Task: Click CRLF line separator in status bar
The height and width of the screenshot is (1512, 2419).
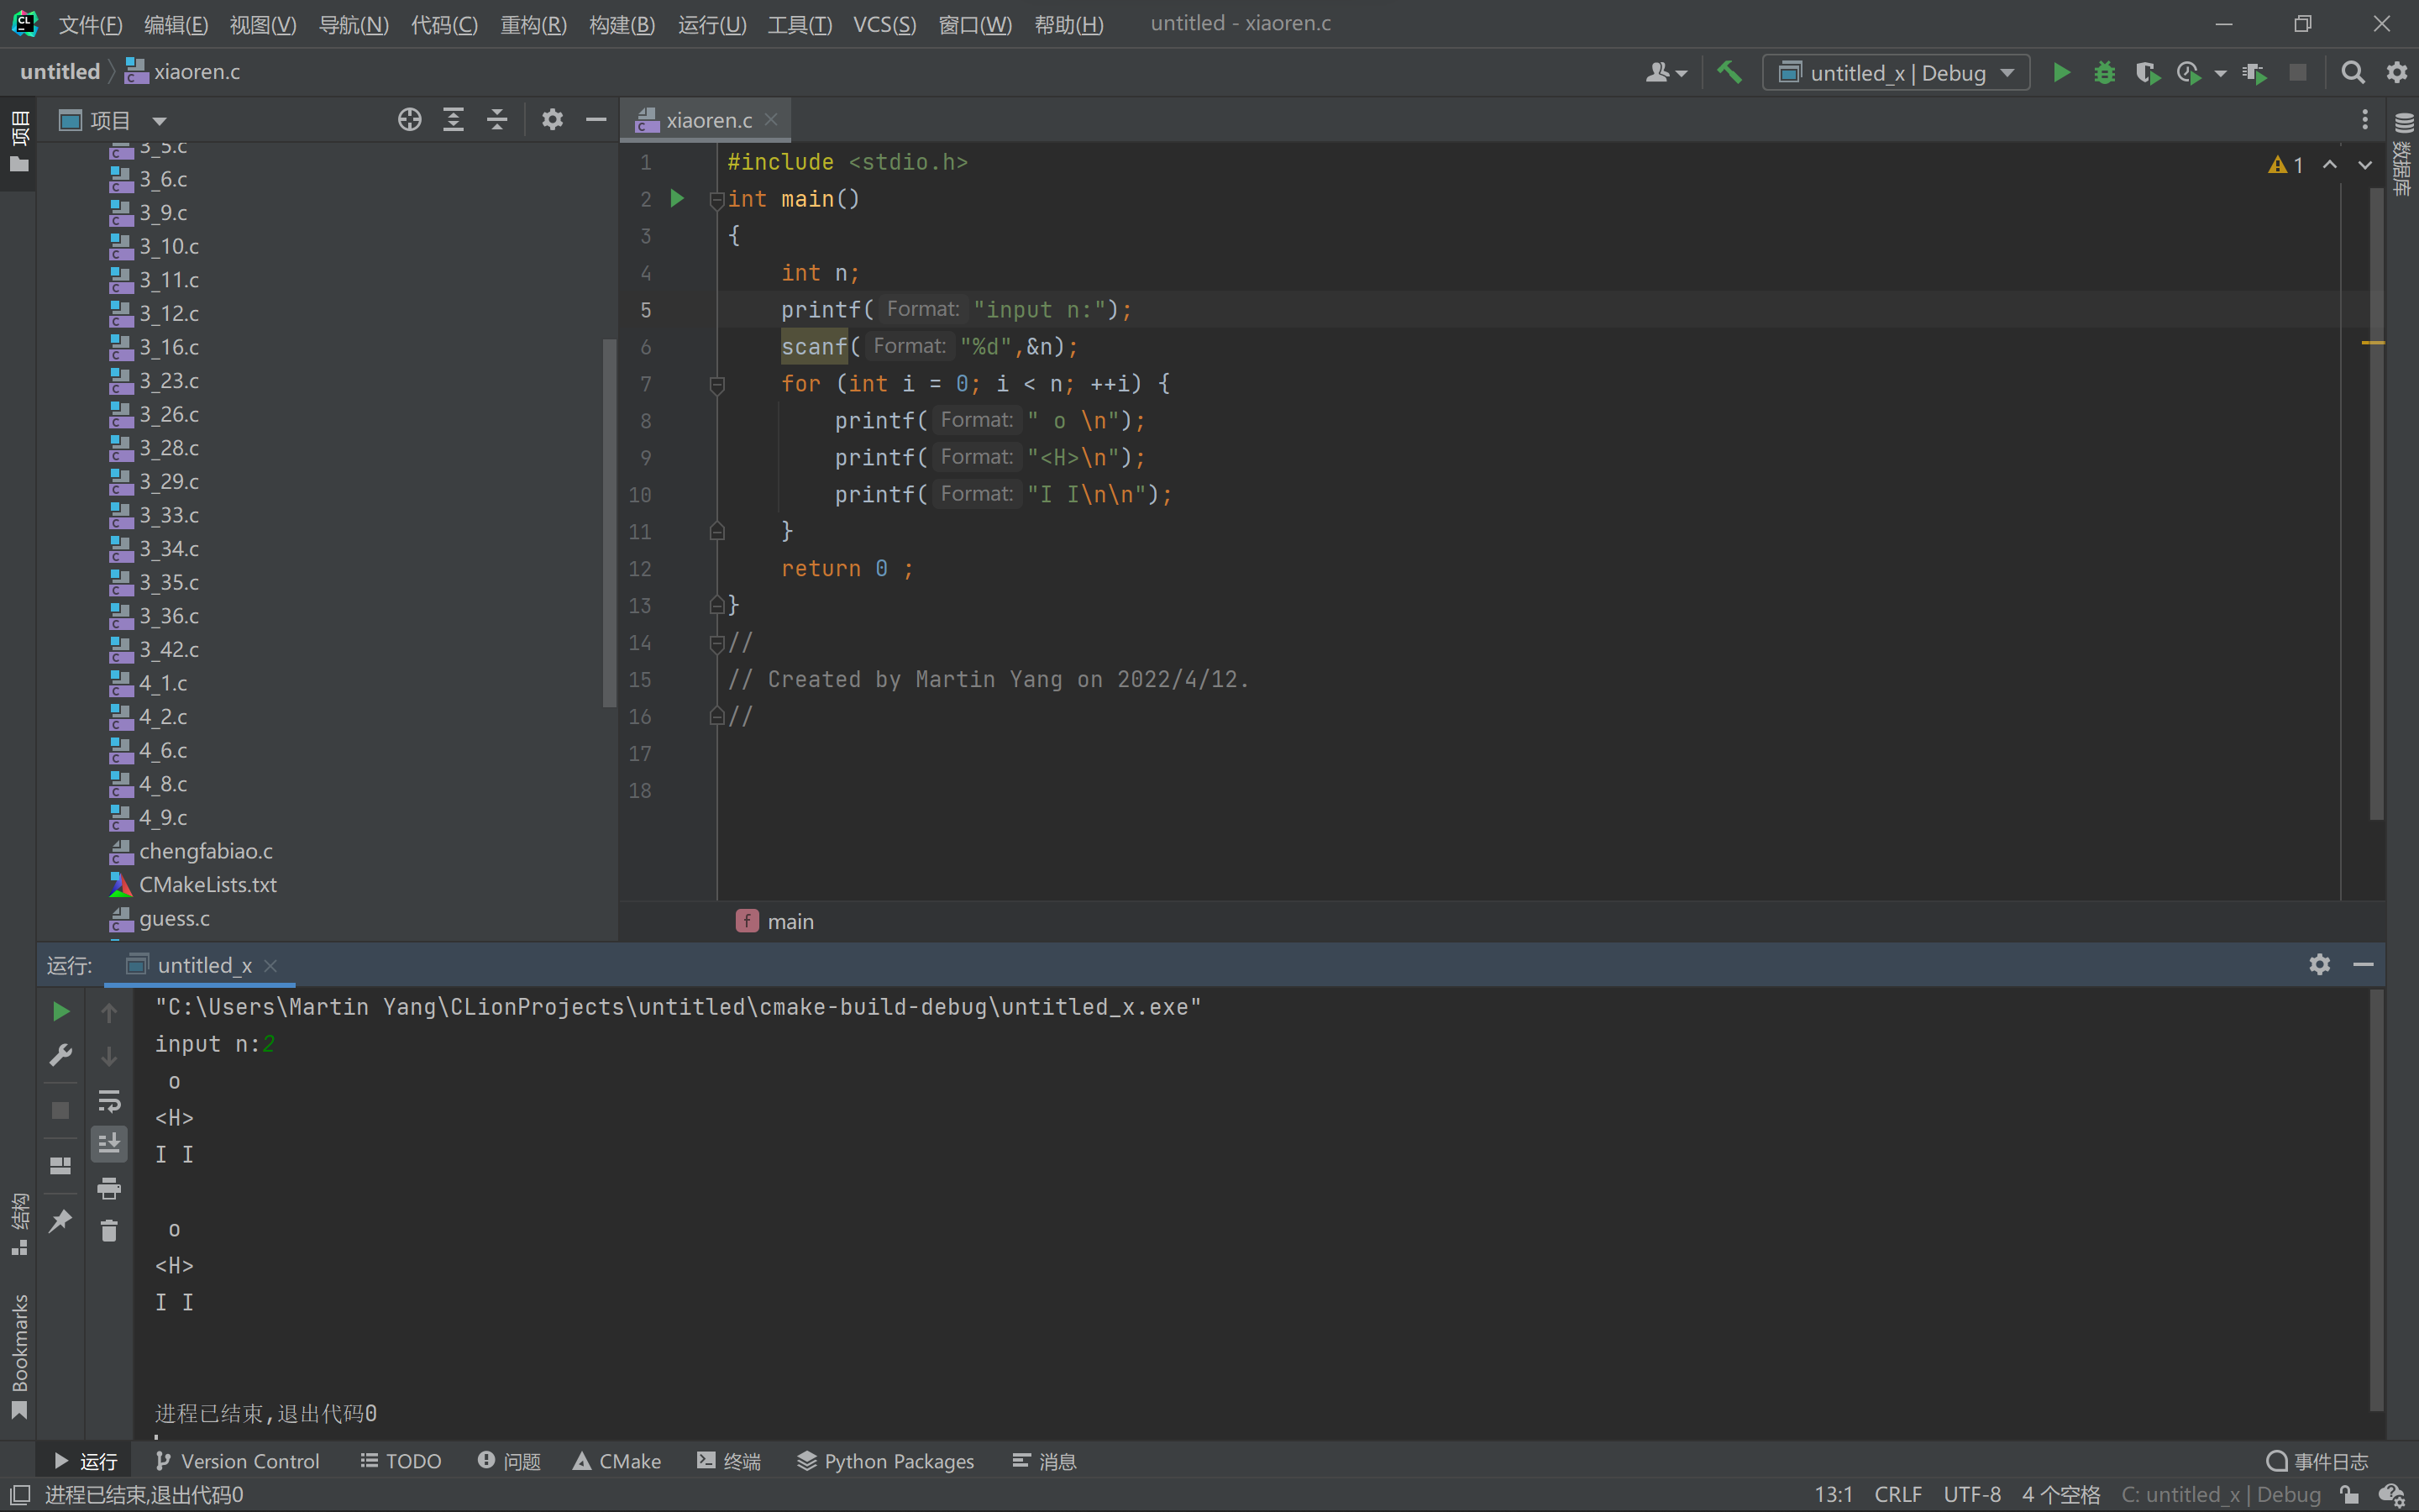Action: tap(1897, 1494)
